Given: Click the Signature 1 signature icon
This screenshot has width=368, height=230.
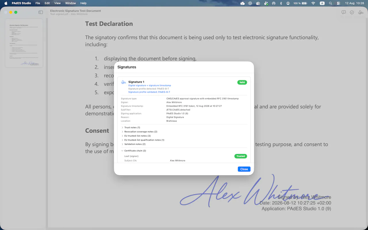Looking at the screenshot, I should coord(124,82).
